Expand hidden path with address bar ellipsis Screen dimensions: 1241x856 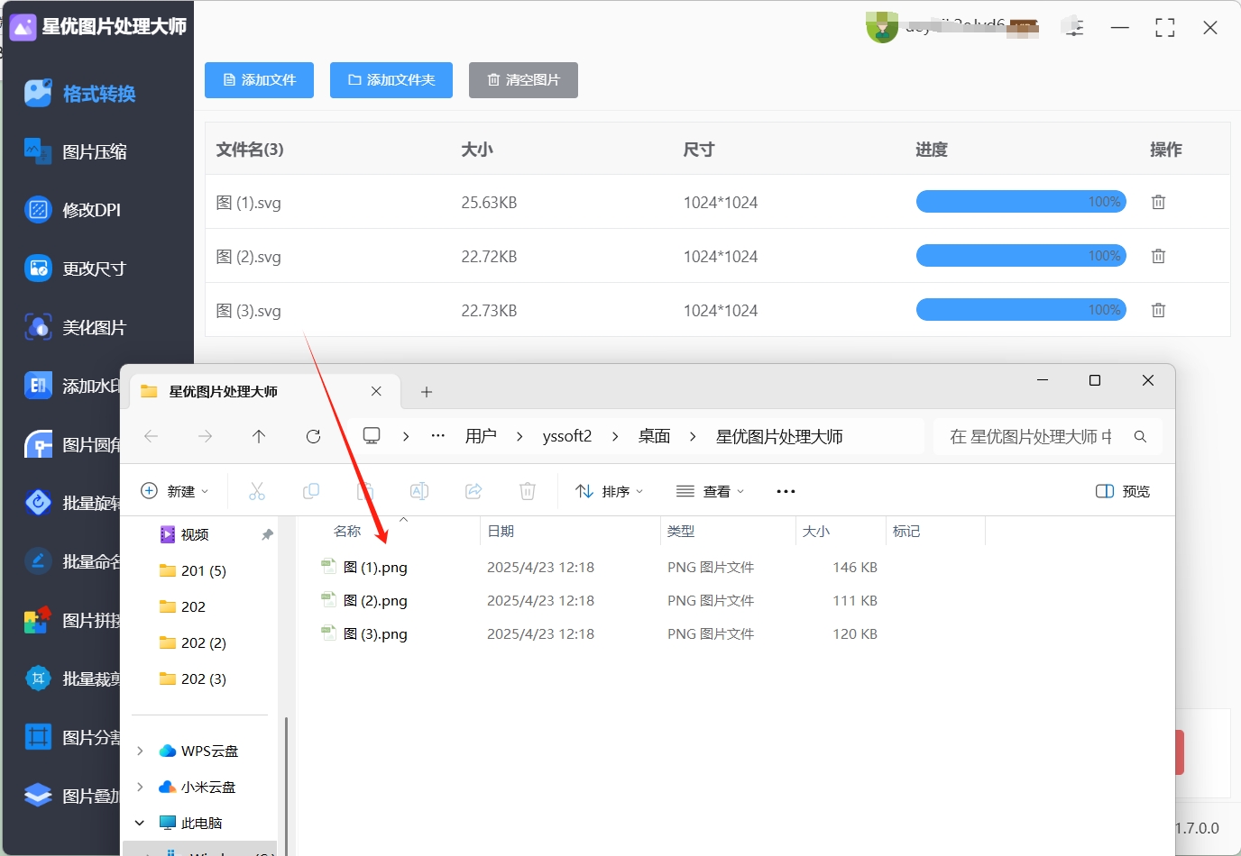point(438,436)
